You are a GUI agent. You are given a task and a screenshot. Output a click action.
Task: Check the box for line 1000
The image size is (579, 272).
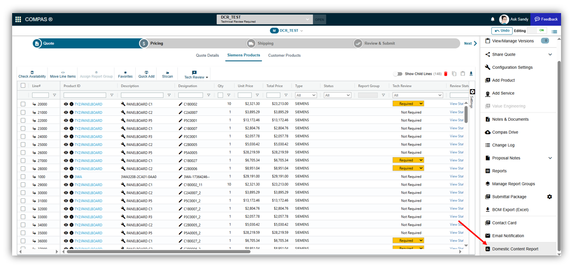coord(23,177)
